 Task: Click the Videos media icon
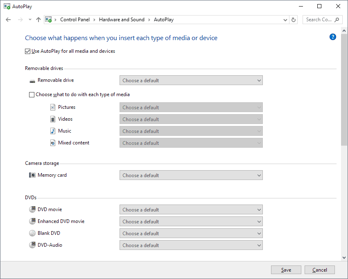click(53, 119)
